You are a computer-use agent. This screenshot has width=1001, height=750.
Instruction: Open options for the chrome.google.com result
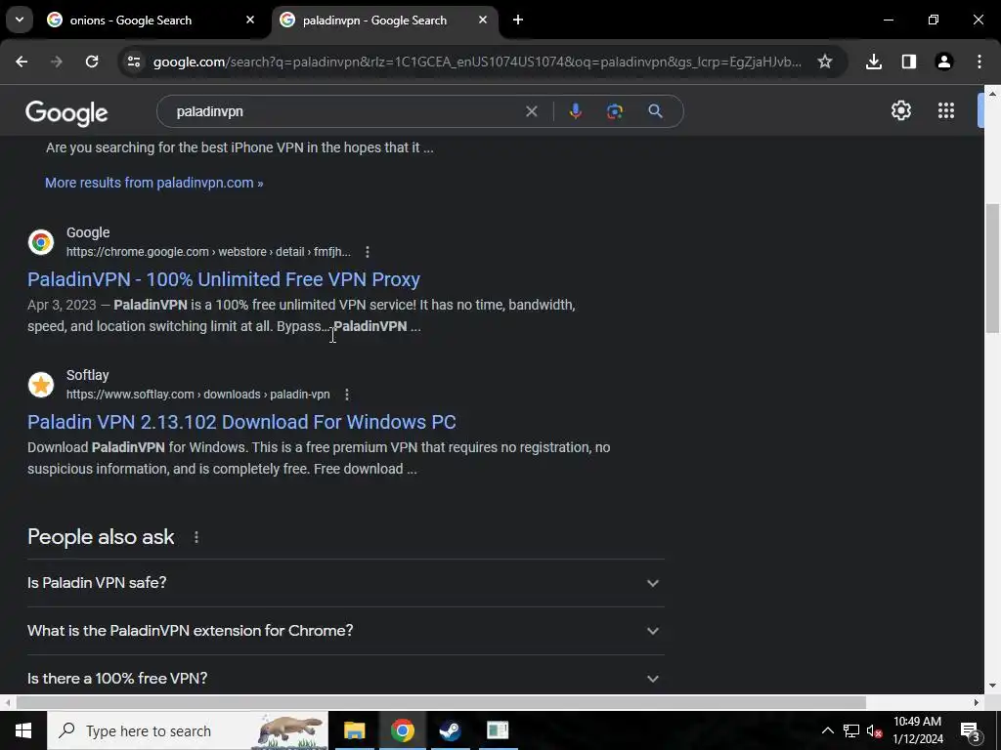coord(368,252)
